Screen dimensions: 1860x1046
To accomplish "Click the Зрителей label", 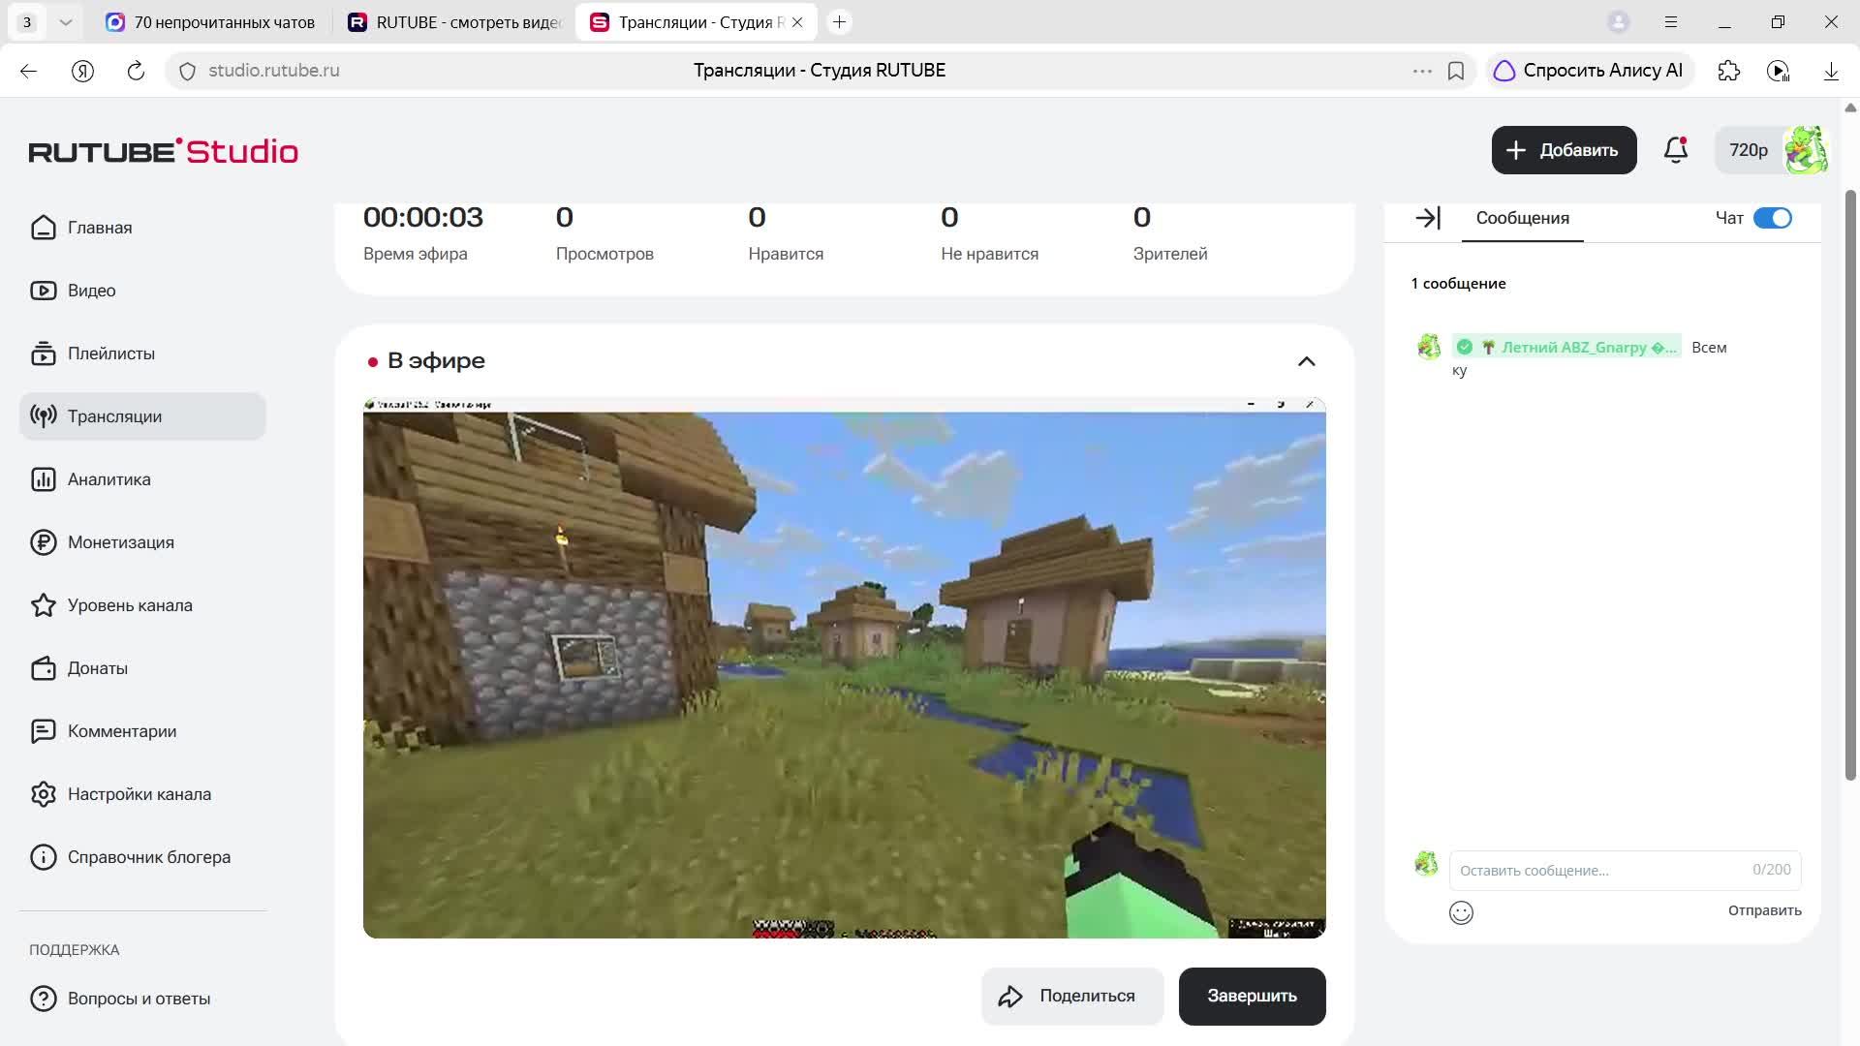I will pyautogui.click(x=1170, y=254).
